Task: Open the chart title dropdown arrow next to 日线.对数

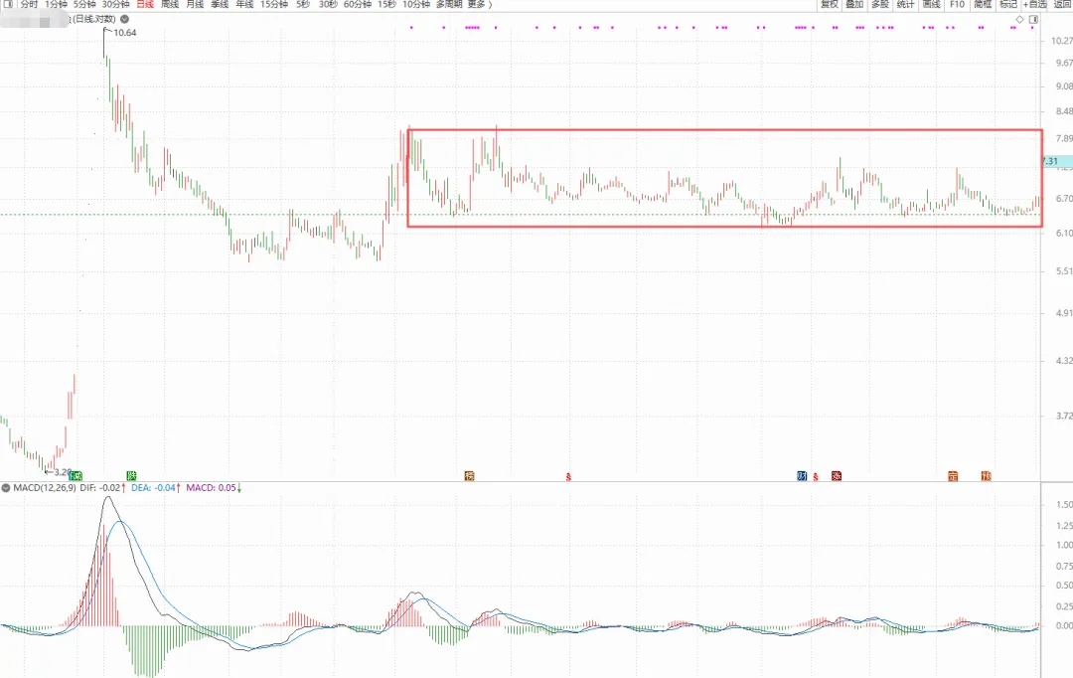Action: point(124,19)
